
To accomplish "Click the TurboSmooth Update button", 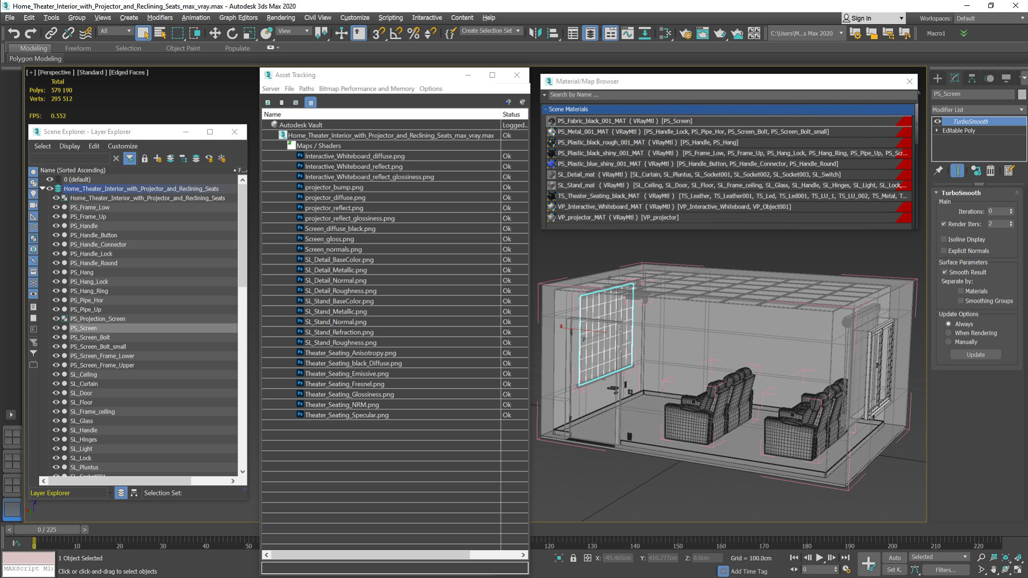I will pos(975,355).
